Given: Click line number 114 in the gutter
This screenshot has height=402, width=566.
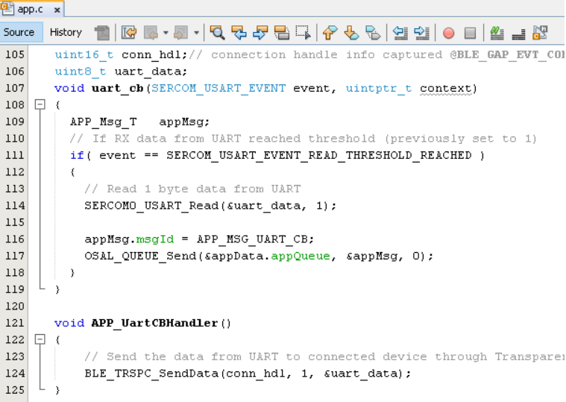Looking at the screenshot, I should pyautogui.click(x=15, y=206).
